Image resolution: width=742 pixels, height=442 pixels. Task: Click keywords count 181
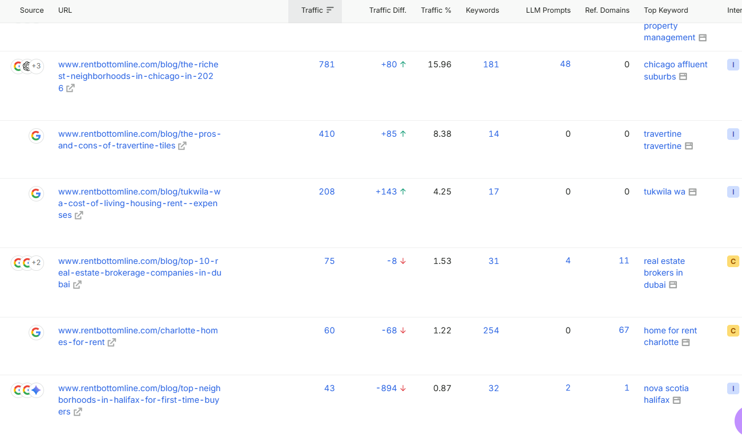point(491,65)
